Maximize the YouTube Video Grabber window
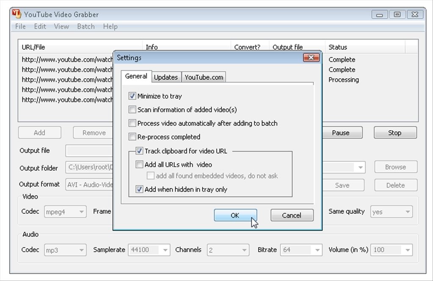The width and height of the screenshot is (433, 281). tap(397, 14)
